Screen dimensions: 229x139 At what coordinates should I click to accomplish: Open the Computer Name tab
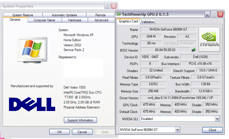(x=44, y=20)
